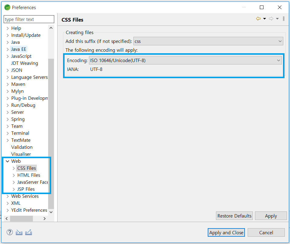Viewport: 290px width, 244px height.
Task: Focus the type filter text field
Action: (x=29, y=19)
